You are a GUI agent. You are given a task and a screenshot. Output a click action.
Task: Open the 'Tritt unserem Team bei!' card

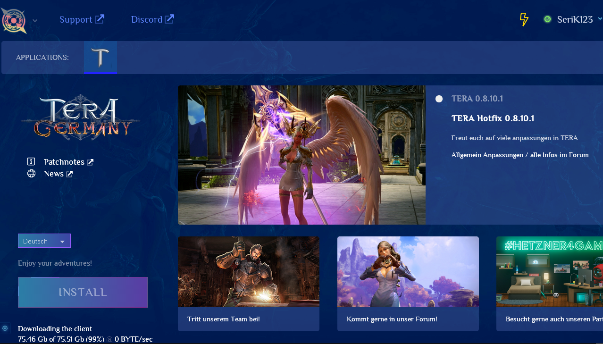(x=248, y=283)
